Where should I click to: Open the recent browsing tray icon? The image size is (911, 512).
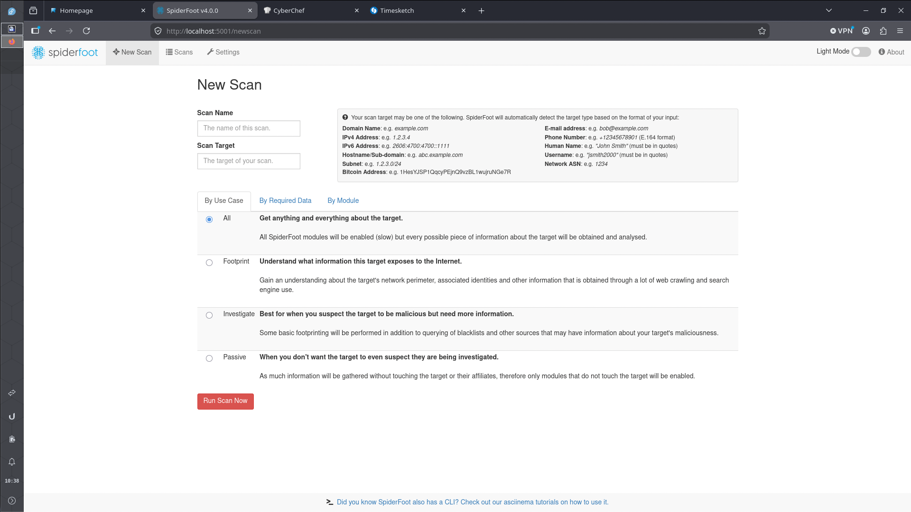33,10
